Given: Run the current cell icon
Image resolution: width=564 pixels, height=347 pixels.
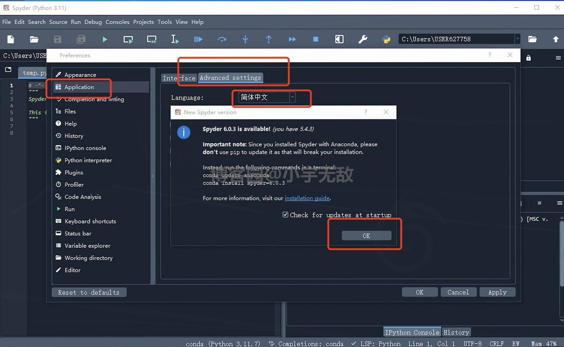Looking at the screenshot, I should coord(128,39).
